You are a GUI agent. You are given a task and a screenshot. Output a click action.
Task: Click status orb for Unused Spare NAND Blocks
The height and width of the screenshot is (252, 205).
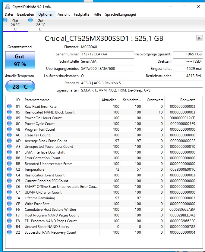tap(9, 226)
